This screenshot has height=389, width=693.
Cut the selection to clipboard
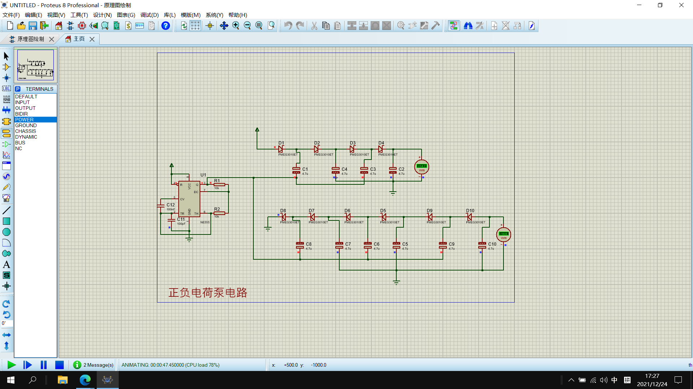point(314,26)
